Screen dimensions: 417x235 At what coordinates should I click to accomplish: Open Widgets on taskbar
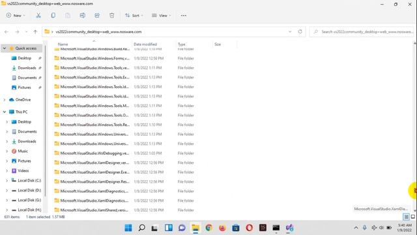(x=169, y=228)
